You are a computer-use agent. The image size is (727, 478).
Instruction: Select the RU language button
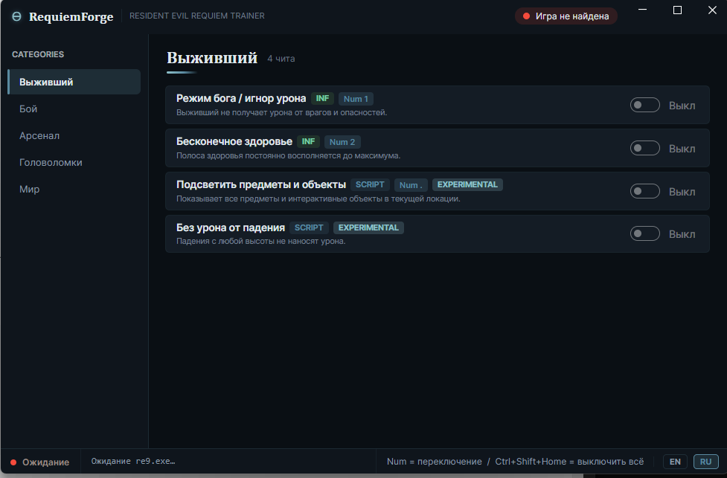(705, 462)
